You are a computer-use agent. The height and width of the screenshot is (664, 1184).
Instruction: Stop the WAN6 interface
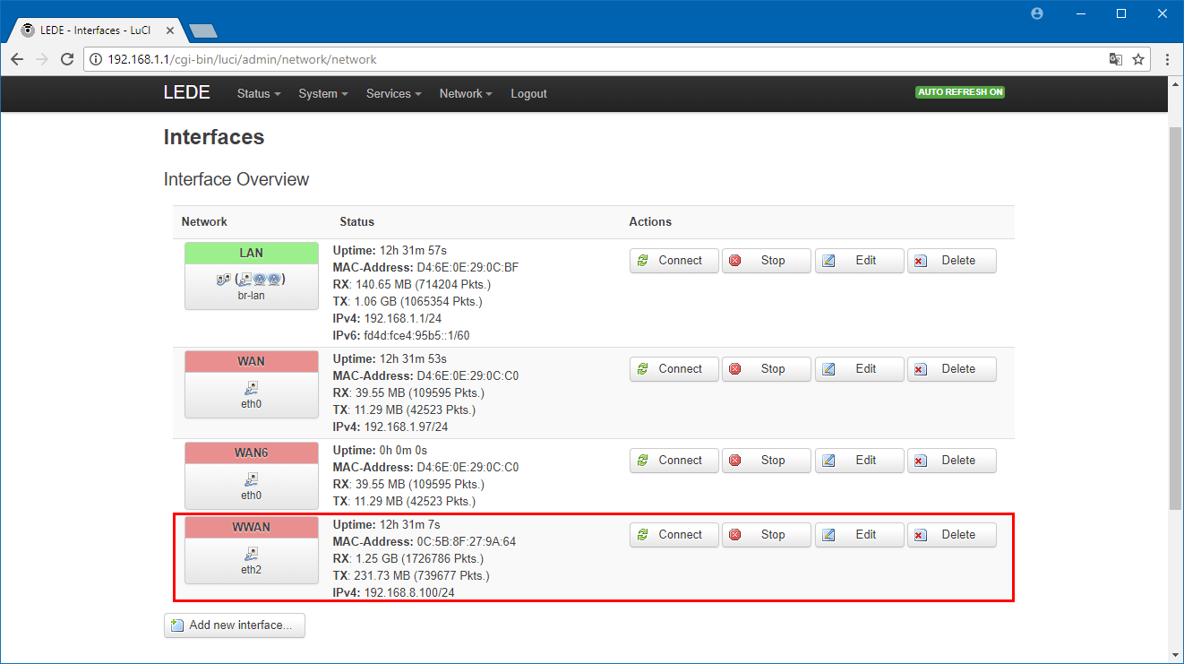[767, 461]
